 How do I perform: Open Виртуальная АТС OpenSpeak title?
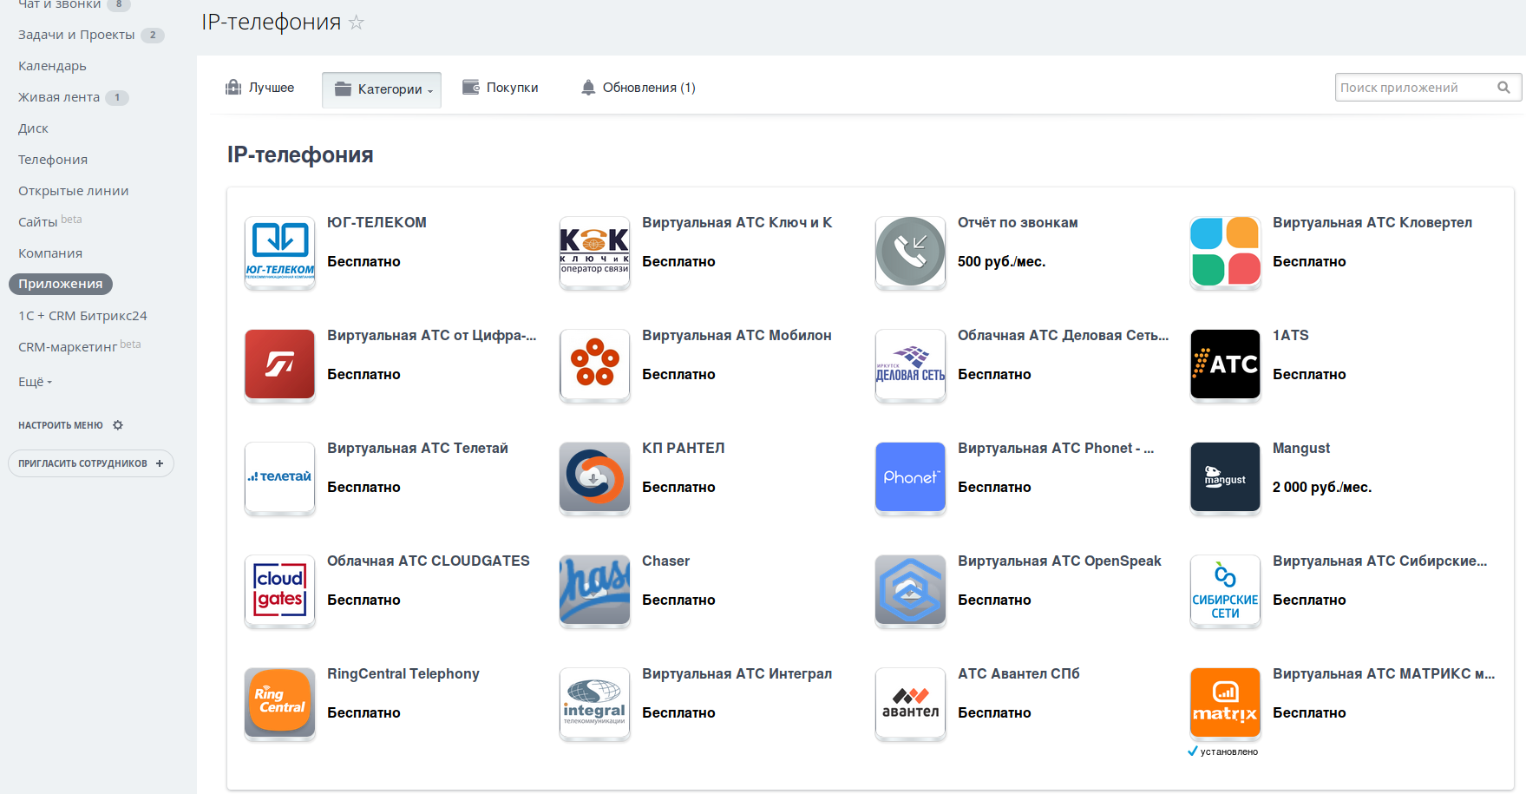[x=1059, y=561]
